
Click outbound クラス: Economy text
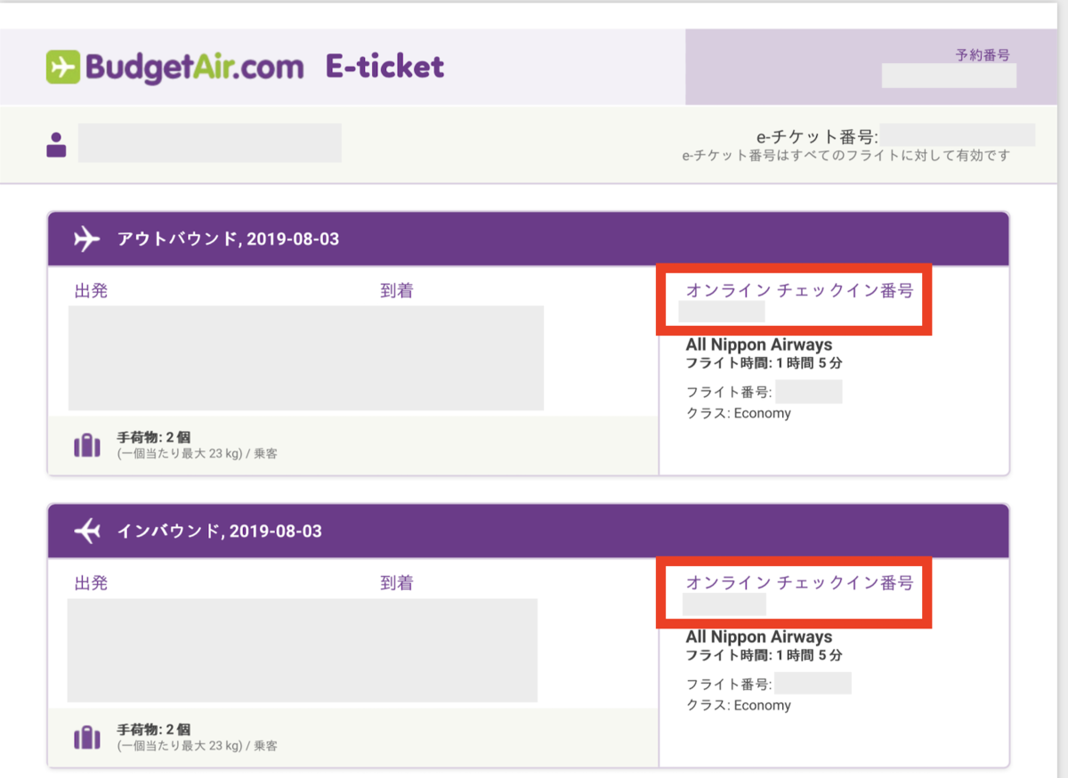(x=739, y=413)
